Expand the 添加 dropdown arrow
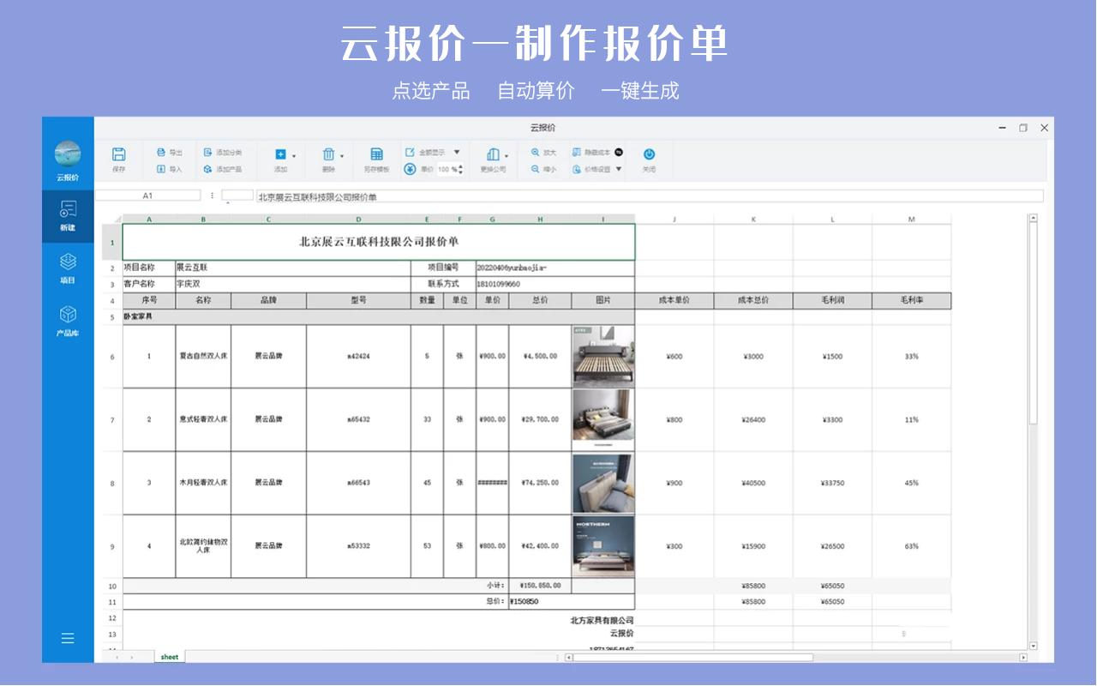The image size is (1097, 686). point(293,155)
